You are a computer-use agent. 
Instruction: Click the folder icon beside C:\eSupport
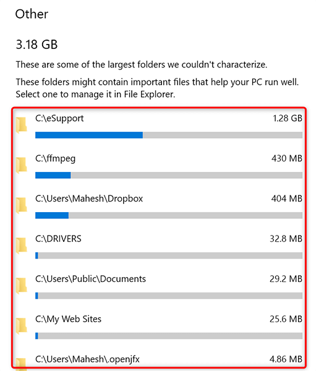point(21,125)
